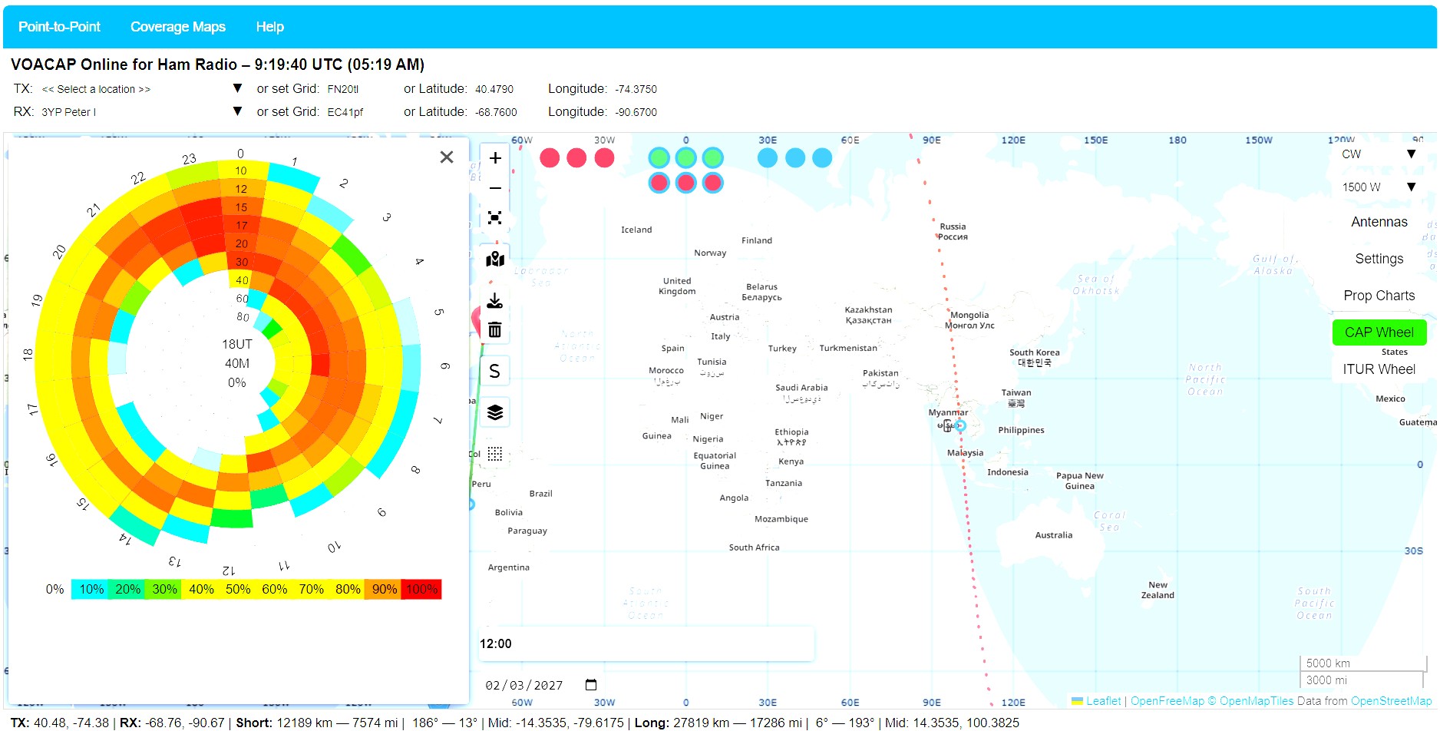Viewport: 1440px width, 731px height.
Task: Click the trash delete icon
Action: click(495, 329)
